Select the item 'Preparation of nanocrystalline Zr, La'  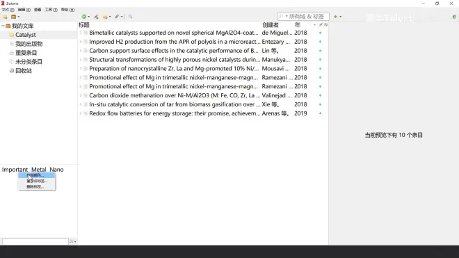click(x=174, y=69)
